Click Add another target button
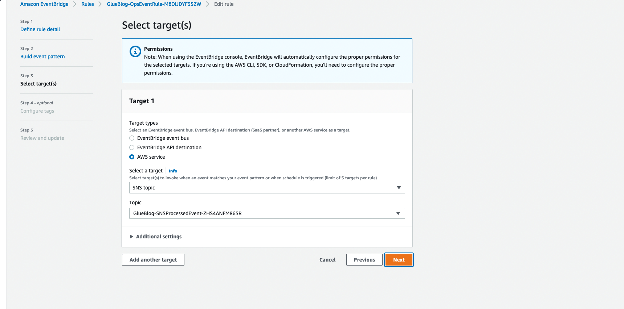 click(153, 260)
